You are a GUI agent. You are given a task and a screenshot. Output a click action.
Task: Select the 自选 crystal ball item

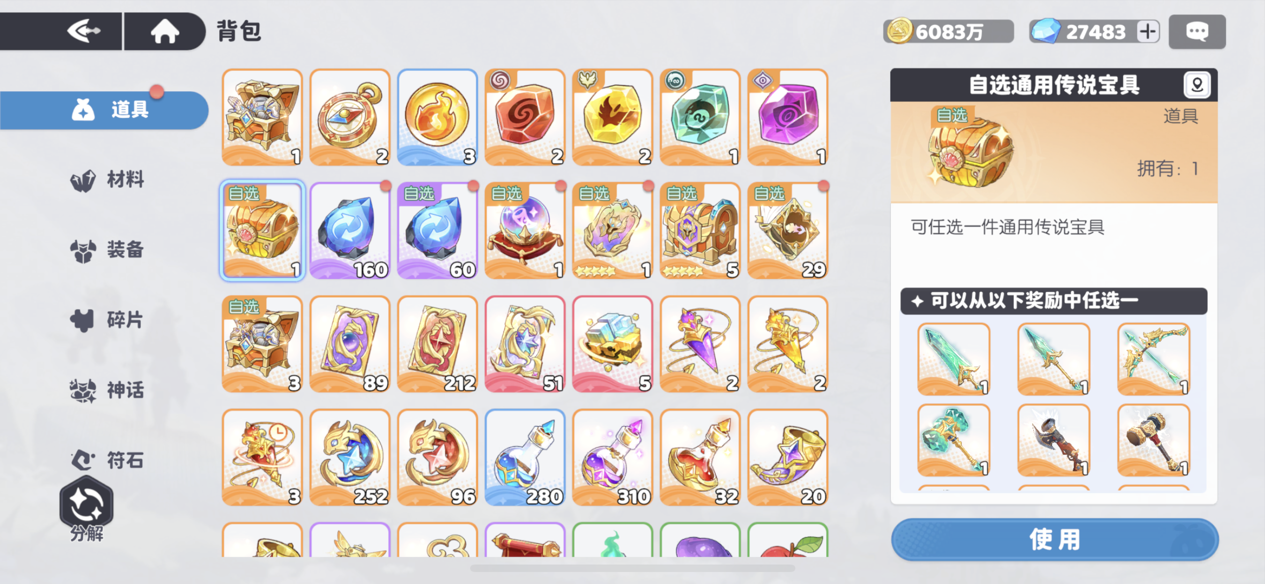[x=525, y=231]
